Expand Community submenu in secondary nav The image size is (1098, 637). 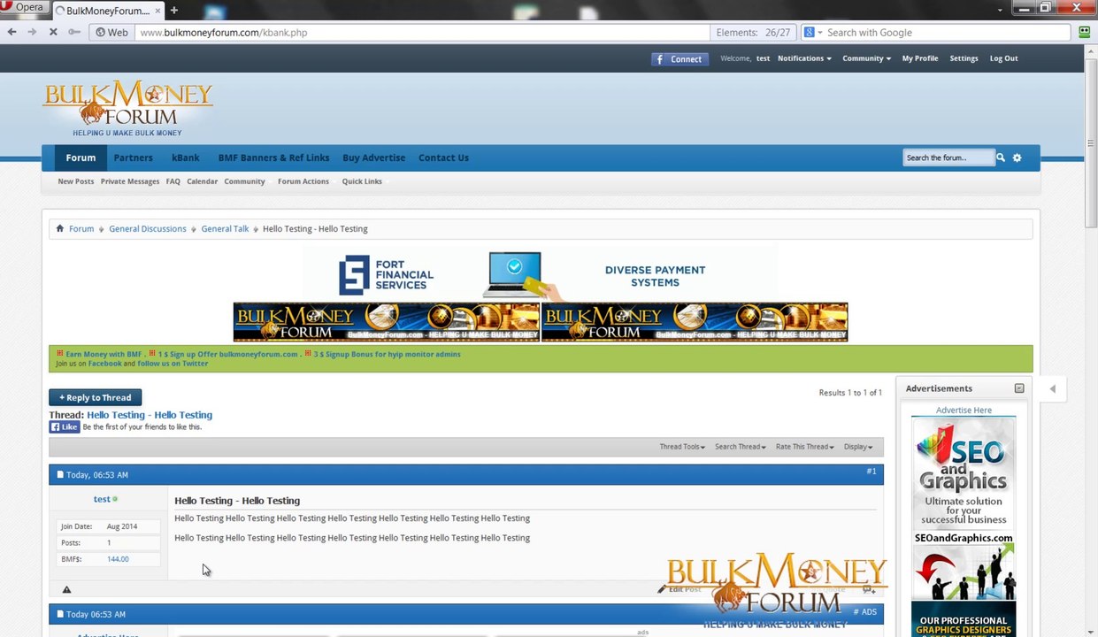pos(244,181)
